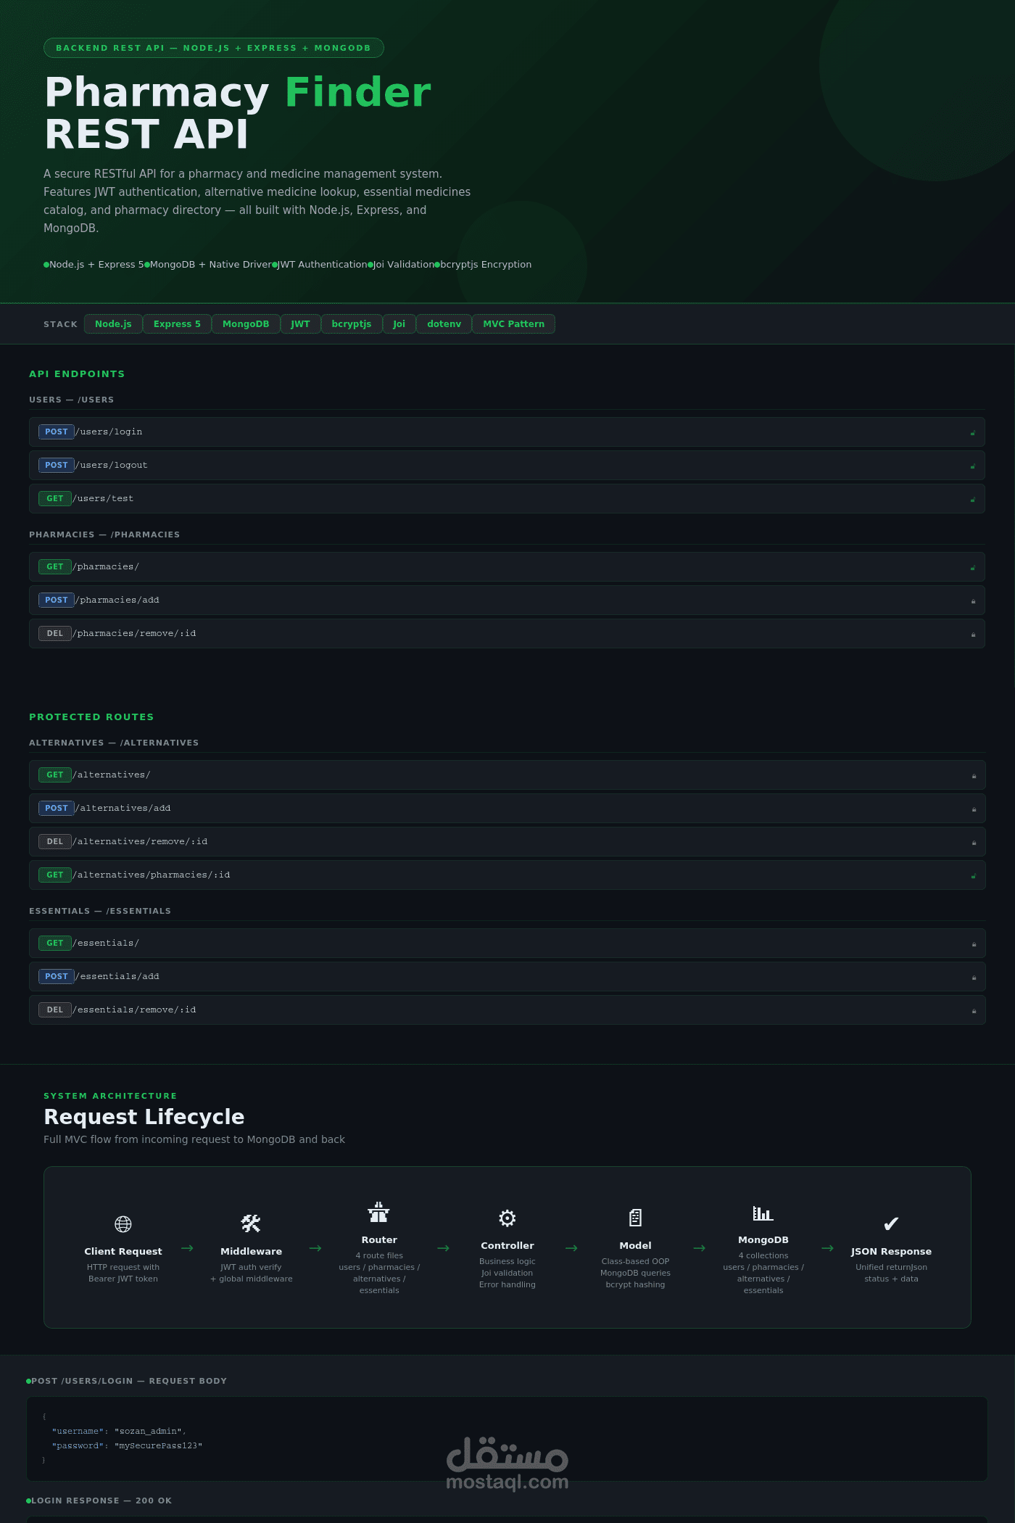Click the lock icon on /users/logout row
The image size is (1015, 1523).
point(973,466)
